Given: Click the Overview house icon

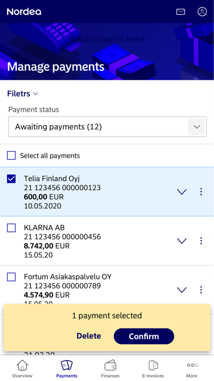Looking at the screenshot, I should [22, 366].
